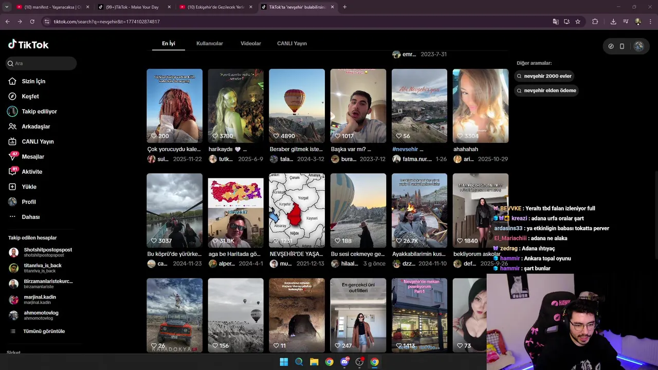Open CANLI Yayın in sidebar
Screen dimensions: 658x370
tap(31, 141)
